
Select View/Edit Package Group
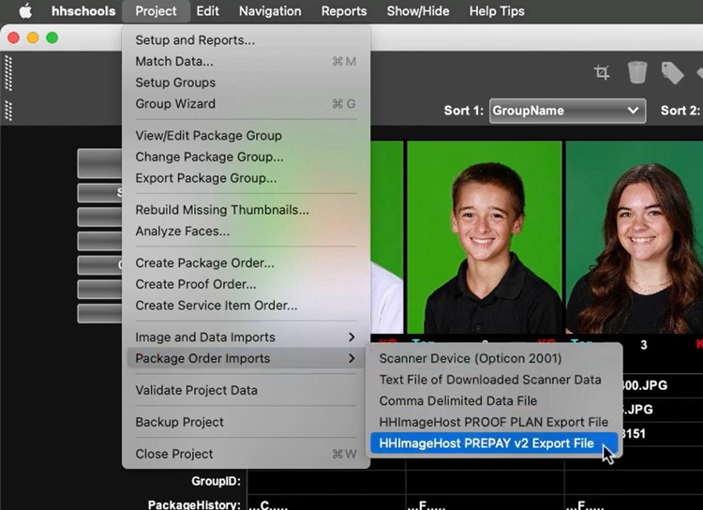pyautogui.click(x=246, y=135)
